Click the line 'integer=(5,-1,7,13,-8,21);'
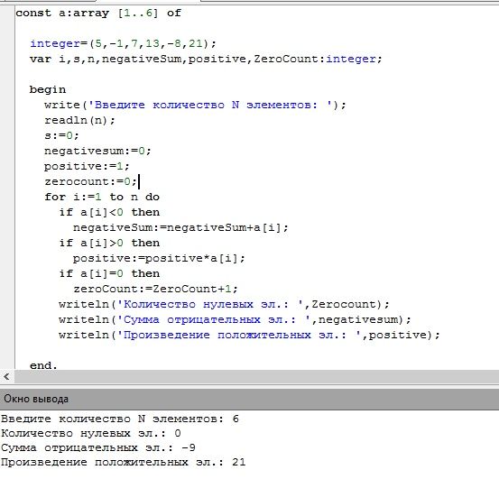This screenshot has height=479, width=499. point(123,43)
